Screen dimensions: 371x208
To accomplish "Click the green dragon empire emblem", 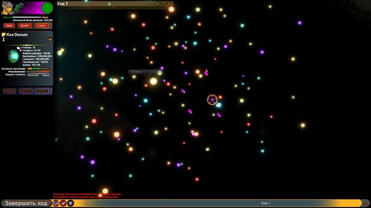I will tap(19, 8).
